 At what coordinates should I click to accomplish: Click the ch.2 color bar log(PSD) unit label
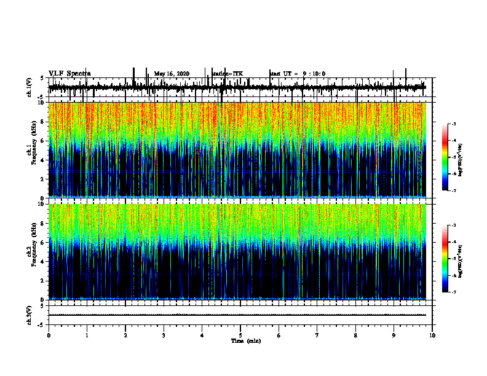[x=461, y=261]
